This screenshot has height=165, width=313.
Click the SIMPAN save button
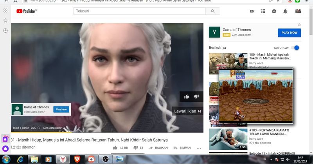[182, 148]
